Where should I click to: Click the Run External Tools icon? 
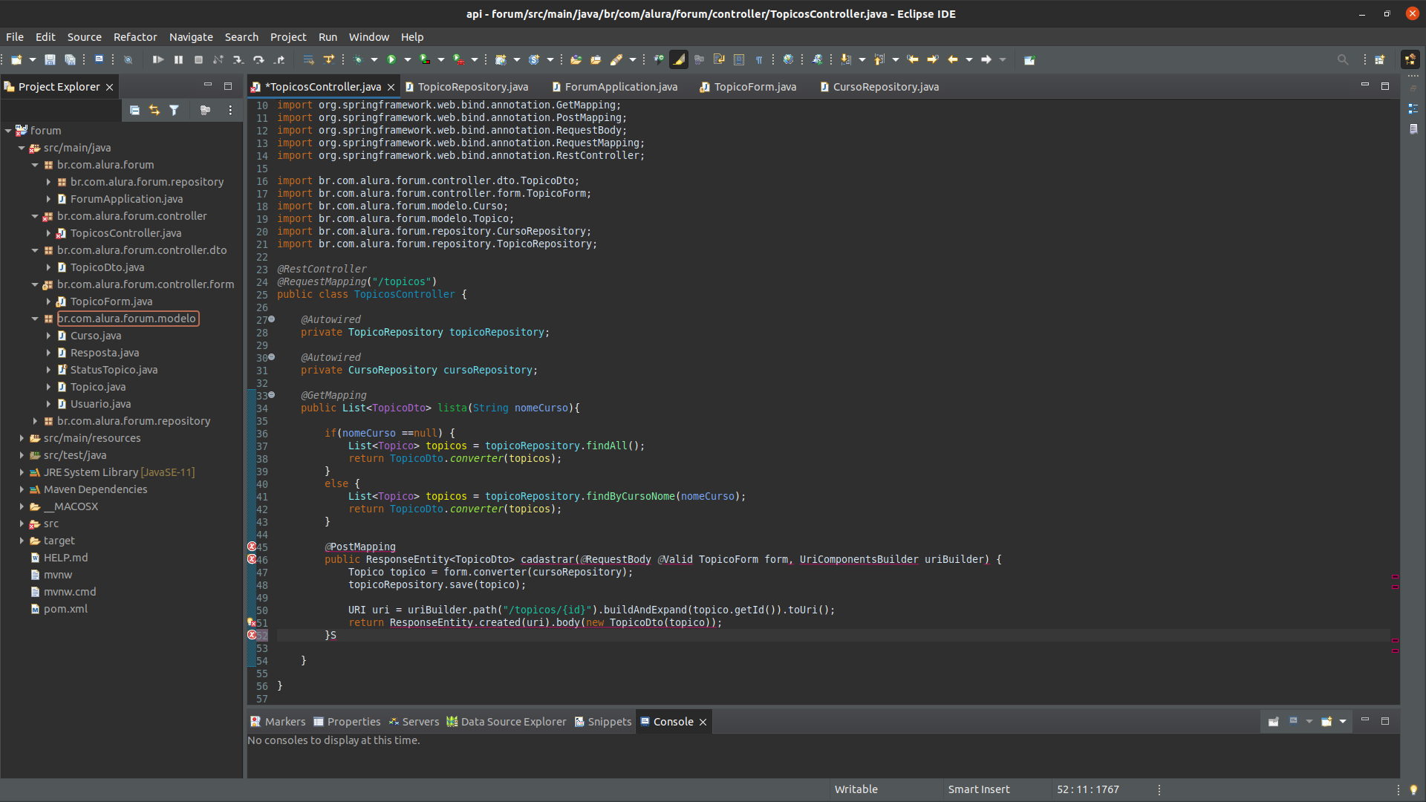coord(459,59)
